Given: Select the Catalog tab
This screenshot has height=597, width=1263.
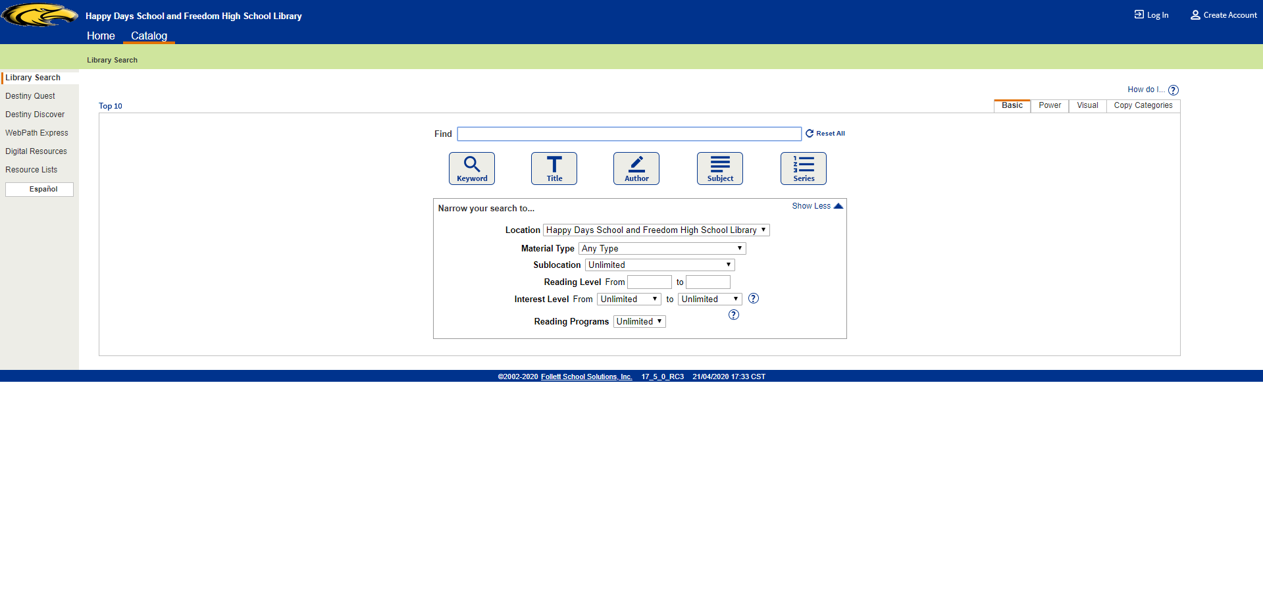Looking at the screenshot, I should coord(149,36).
